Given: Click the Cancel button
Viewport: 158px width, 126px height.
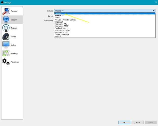Looking at the screenshot, I should (x=137, y=122).
